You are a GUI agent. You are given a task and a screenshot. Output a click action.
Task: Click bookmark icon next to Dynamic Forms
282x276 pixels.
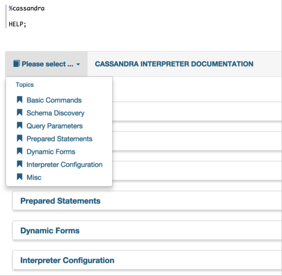tap(19, 151)
